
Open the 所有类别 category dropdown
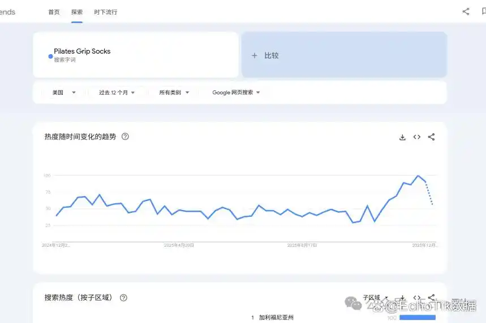tap(174, 93)
